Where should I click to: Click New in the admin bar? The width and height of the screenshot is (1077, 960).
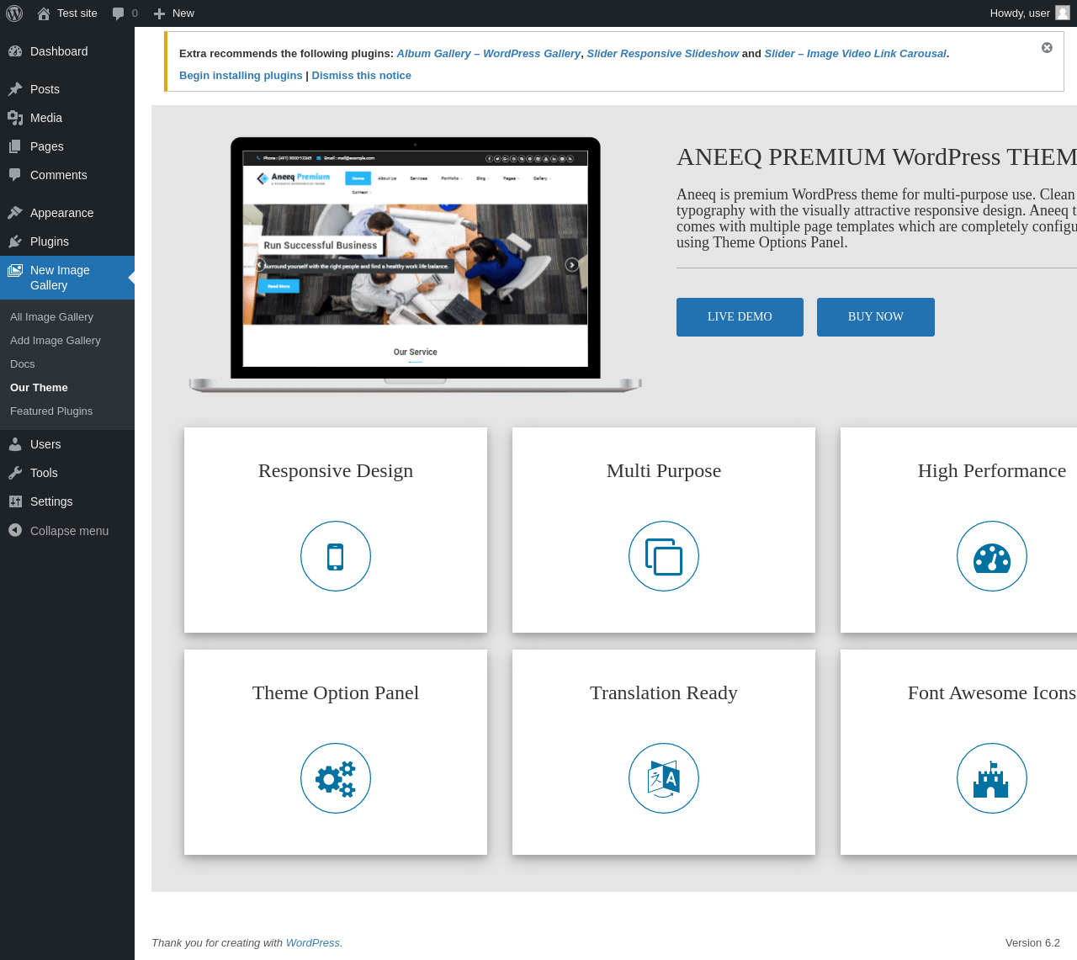pos(183,13)
